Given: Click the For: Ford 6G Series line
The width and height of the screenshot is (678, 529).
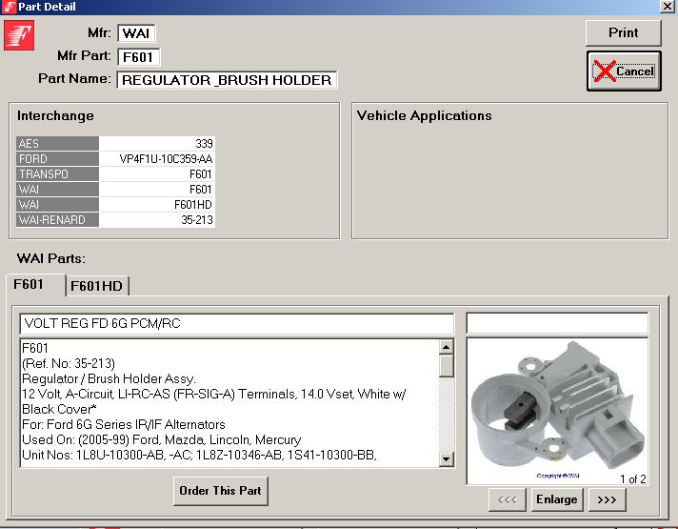Looking at the screenshot, I should pyautogui.click(x=124, y=424).
